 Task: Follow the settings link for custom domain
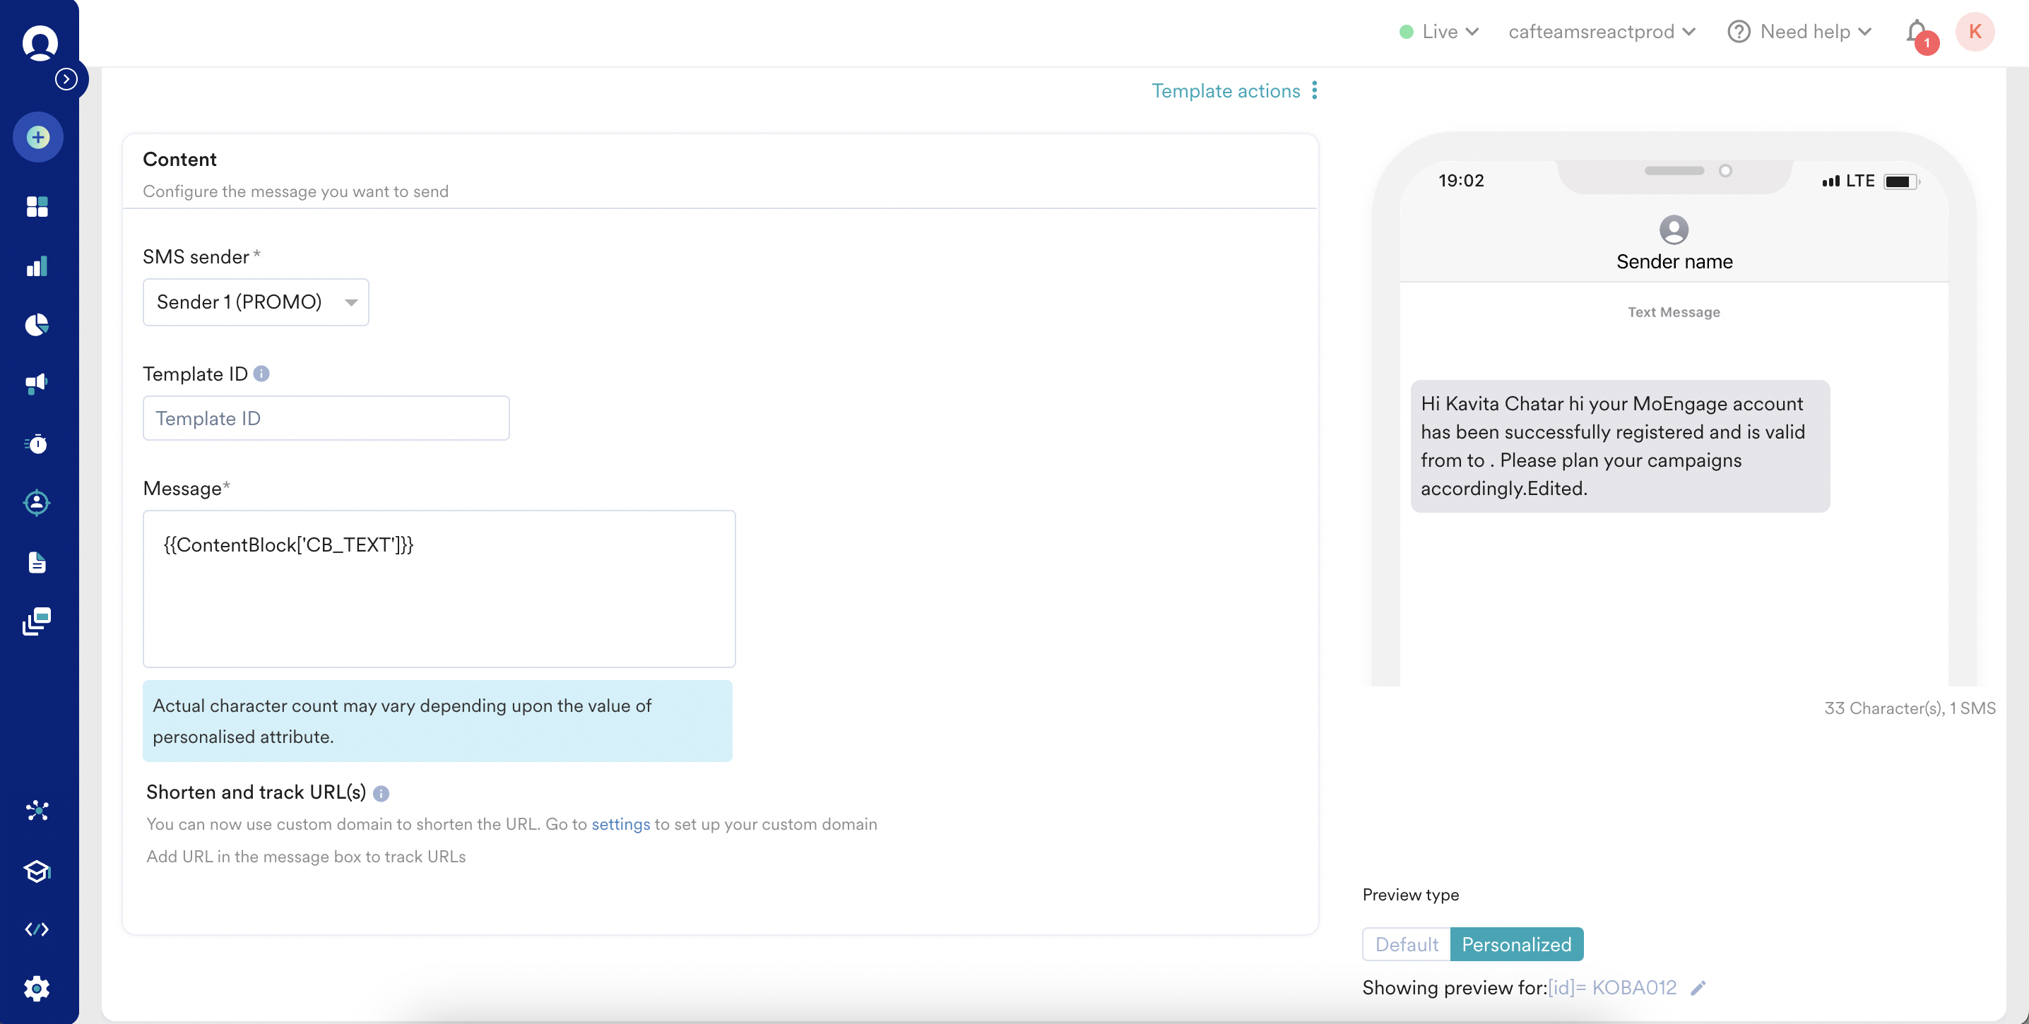coord(621,824)
